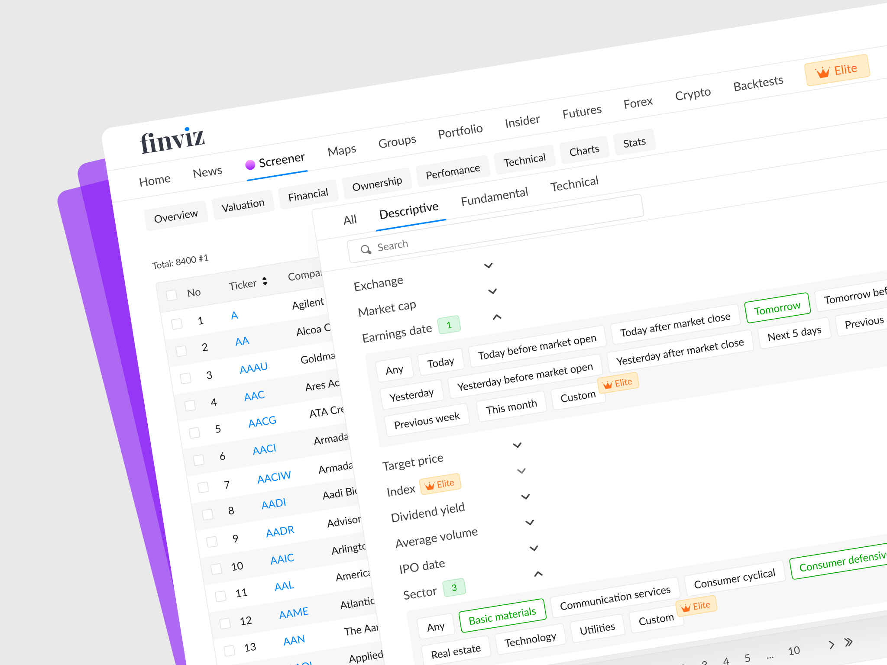Open the Backtests nav item
This screenshot has height=665, width=887.
click(x=758, y=83)
